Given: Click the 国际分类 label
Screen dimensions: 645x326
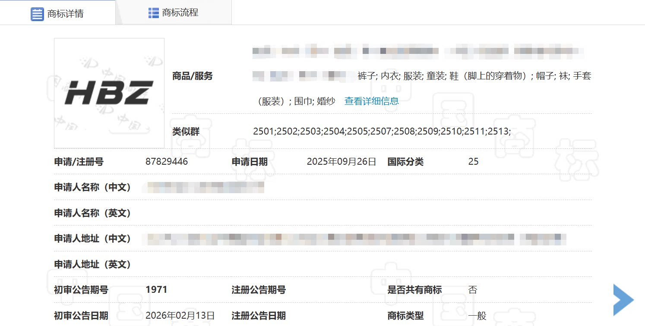Looking at the screenshot, I should tap(405, 162).
